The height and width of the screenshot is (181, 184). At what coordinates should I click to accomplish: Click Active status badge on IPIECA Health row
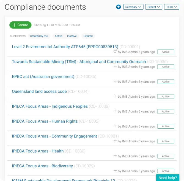click(166, 156)
